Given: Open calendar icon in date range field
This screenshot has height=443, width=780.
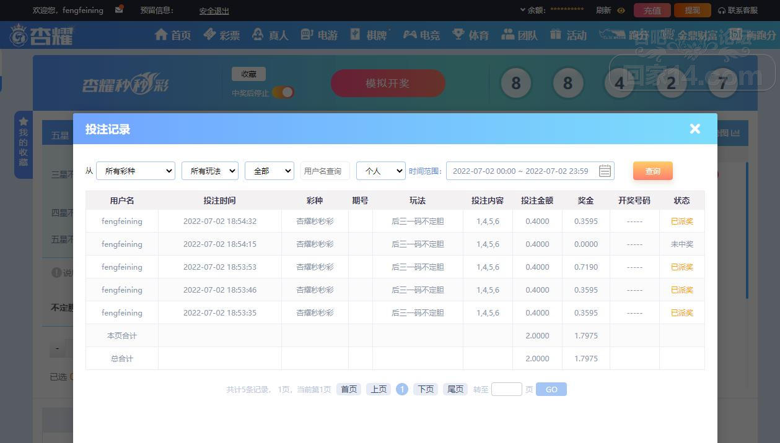Looking at the screenshot, I should click(x=605, y=171).
